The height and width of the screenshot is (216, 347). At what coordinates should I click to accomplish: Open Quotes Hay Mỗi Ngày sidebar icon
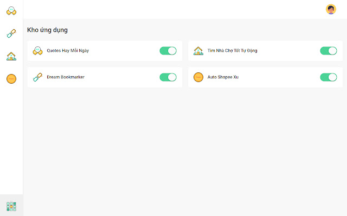click(11, 10)
